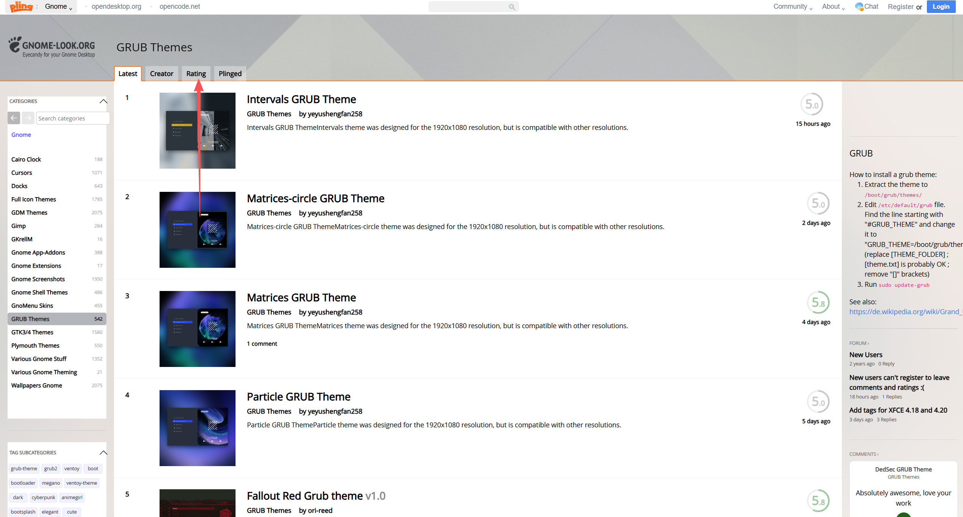Click the 5.0 rating circle for Intervals theme

[811, 104]
